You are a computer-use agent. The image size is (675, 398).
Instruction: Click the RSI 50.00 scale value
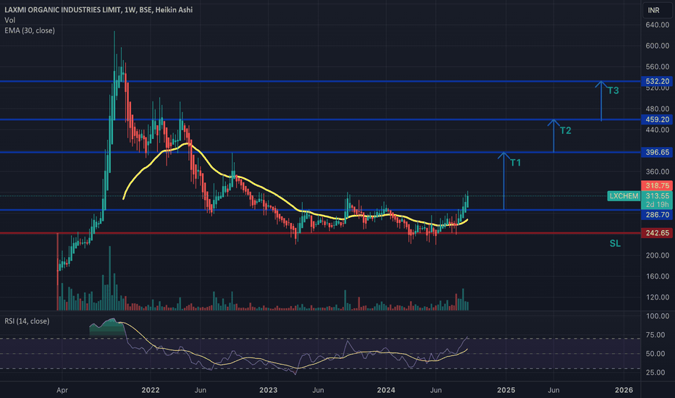point(655,353)
